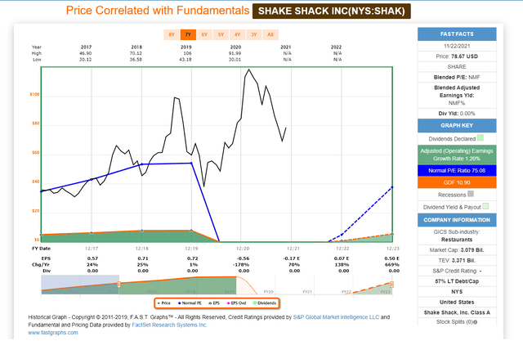Image resolution: width=523 pixels, height=341 pixels.
Task: Click the GRAPH KEY header
Action: coord(457,125)
